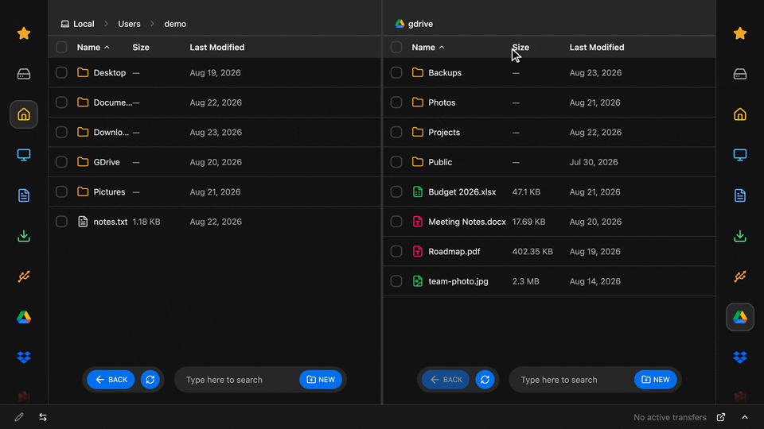This screenshot has width=764, height=429.
Task: Click the gdrive logo in the breadcrumb
Action: 400,24
